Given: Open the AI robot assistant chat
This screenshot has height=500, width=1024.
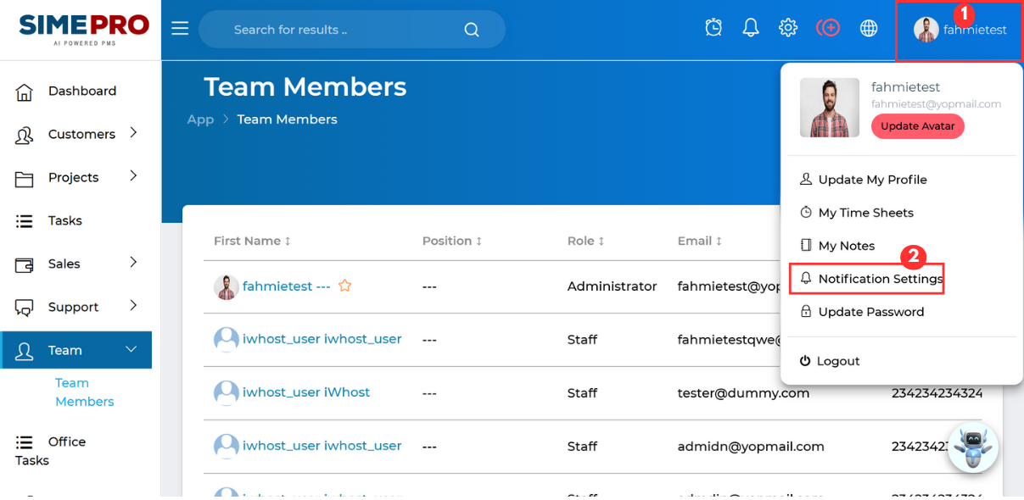Looking at the screenshot, I should point(972,447).
